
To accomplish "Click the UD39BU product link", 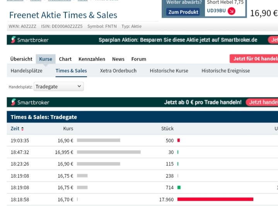I will [216, 10].
